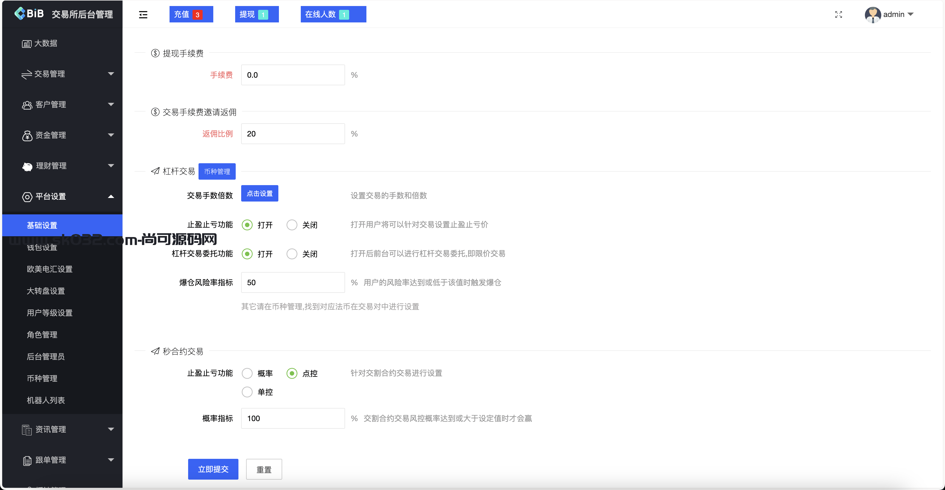Screen dimensions: 945x490
Task: Open the admin account dropdown arrow
Action: tap(911, 14)
